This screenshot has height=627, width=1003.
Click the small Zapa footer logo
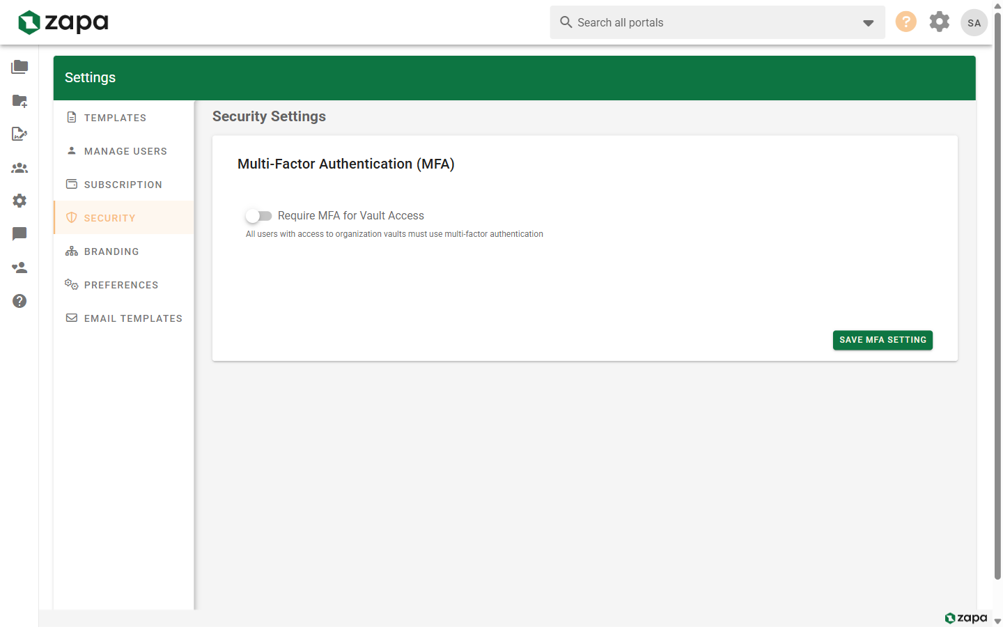(x=966, y=618)
